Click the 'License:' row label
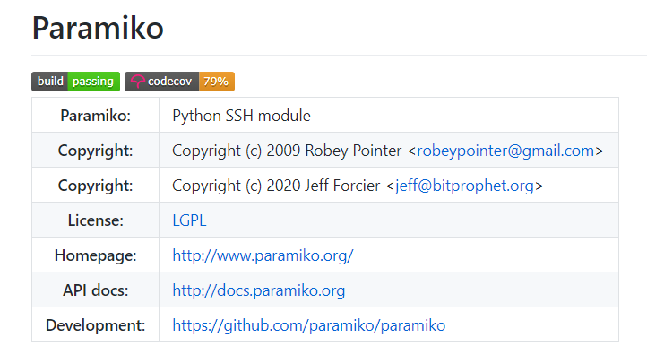The height and width of the screenshot is (363, 647). (x=95, y=220)
